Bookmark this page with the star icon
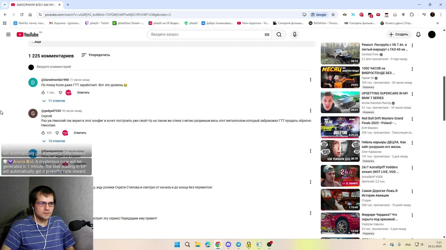 [x=333, y=15]
